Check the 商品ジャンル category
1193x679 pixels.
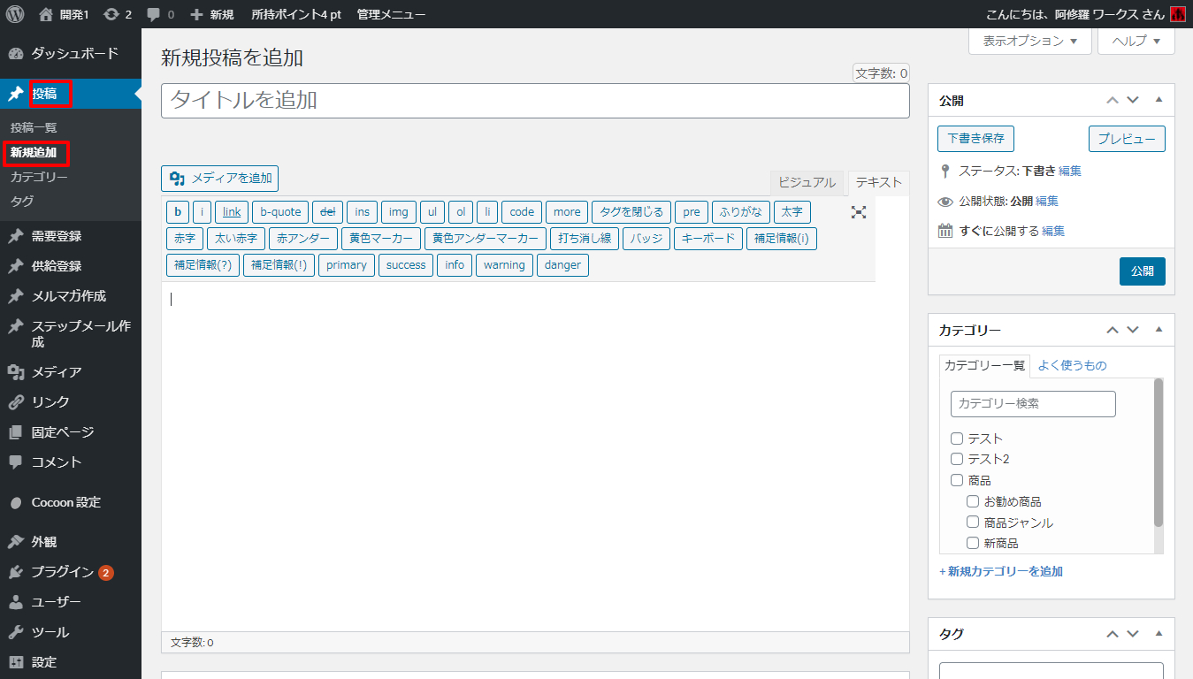click(973, 523)
